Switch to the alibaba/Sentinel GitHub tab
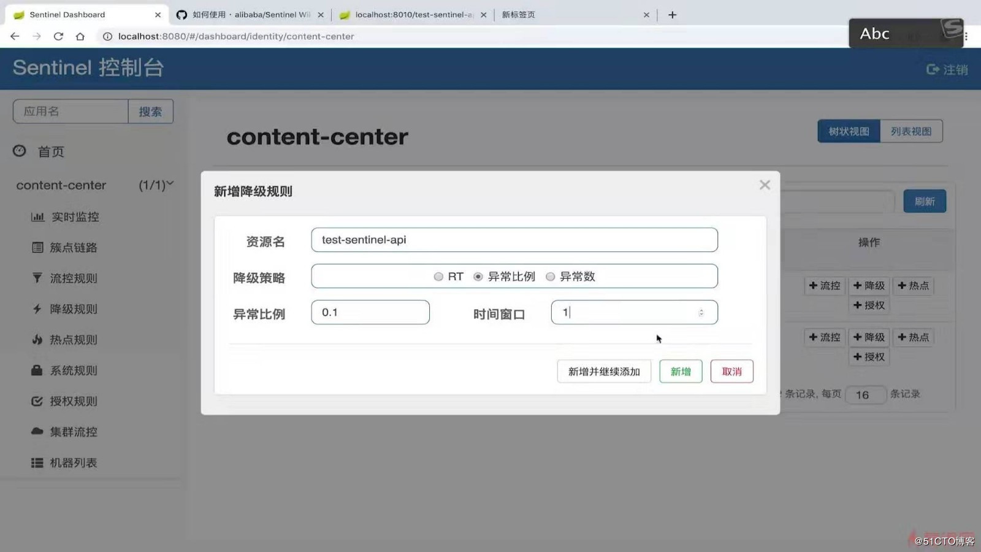 (x=250, y=15)
